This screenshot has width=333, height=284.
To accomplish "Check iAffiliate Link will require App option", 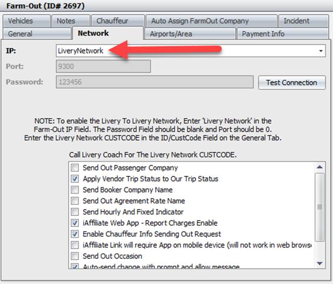I will click(x=75, y=245).
